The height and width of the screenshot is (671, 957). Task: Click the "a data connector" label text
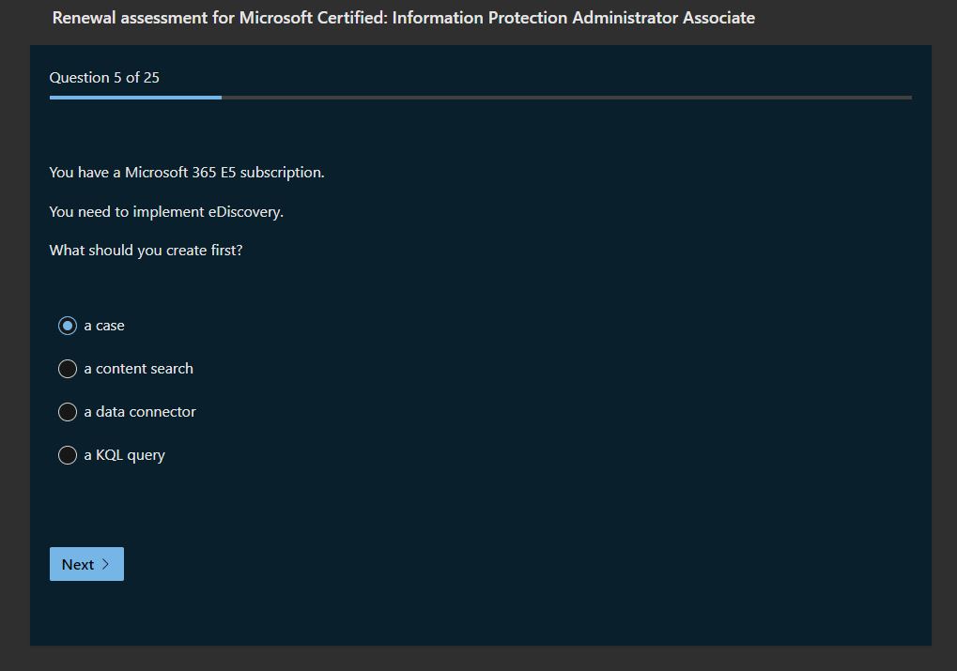pos(140,412)
